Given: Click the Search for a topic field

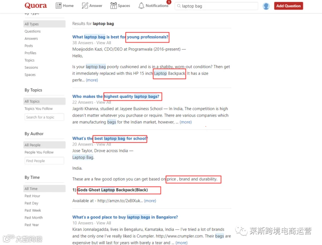Looking at the screenshot, I should [x=44, y=117].
